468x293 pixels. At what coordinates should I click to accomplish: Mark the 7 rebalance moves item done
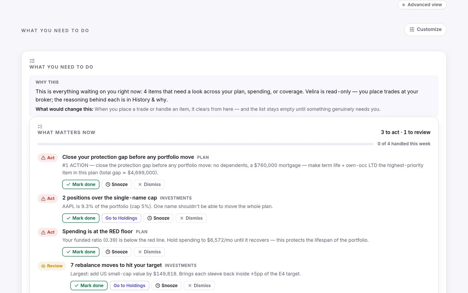(89, 286)
